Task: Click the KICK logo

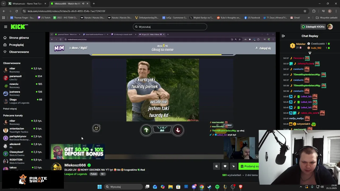Action: click(x=19, y=27)
